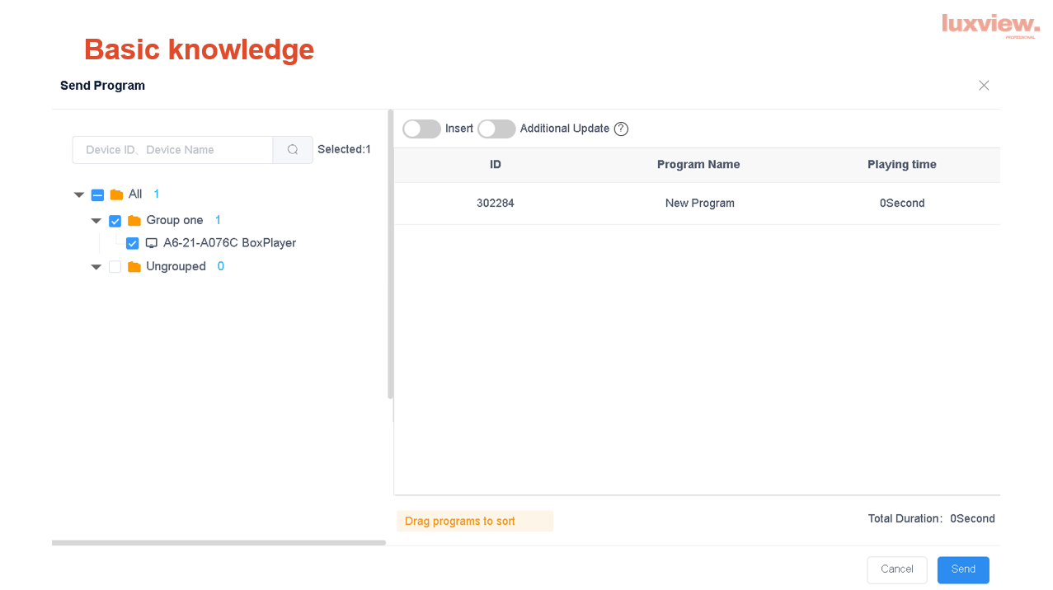This screenshot has width=1053, height=590.
Task: Collapse the Ungrouped node arrow
Action: [96, 267]
